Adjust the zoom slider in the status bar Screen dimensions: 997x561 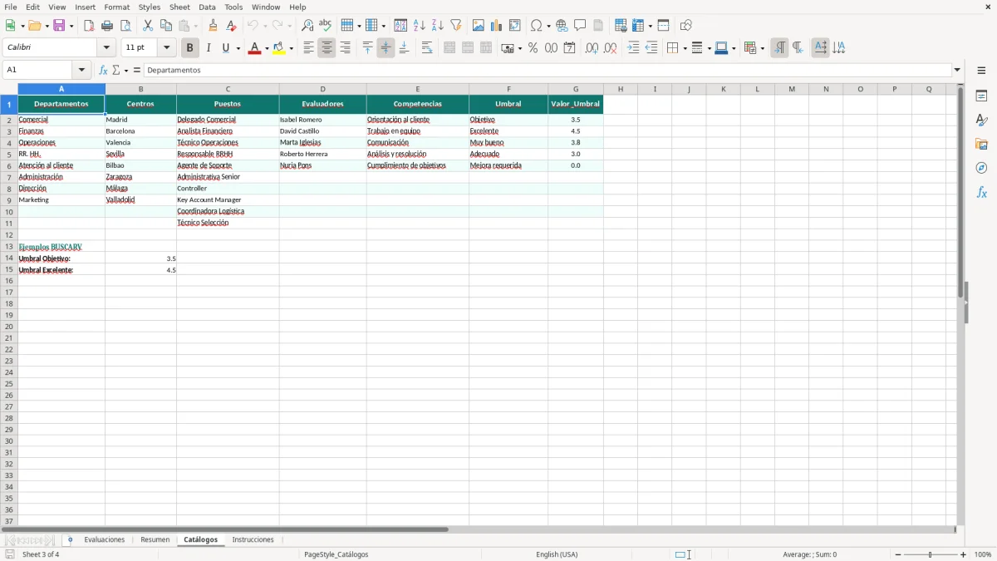click(x=931, y=554)
